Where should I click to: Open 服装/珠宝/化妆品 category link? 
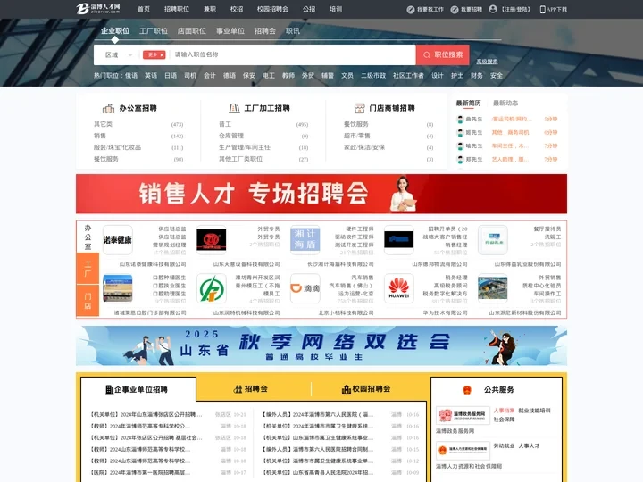[x=117, y=147]
